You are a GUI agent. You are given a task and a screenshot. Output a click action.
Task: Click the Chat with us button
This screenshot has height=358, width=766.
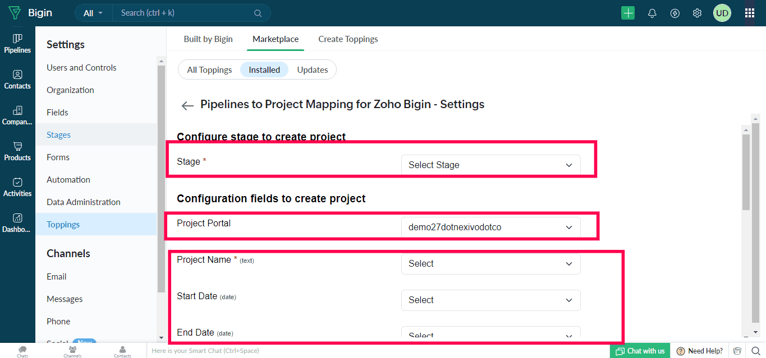tap(640, 351)
